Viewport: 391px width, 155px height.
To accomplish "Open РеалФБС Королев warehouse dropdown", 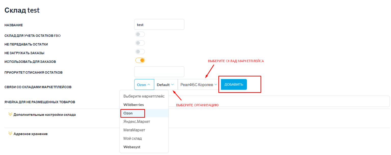I will 199,85.
